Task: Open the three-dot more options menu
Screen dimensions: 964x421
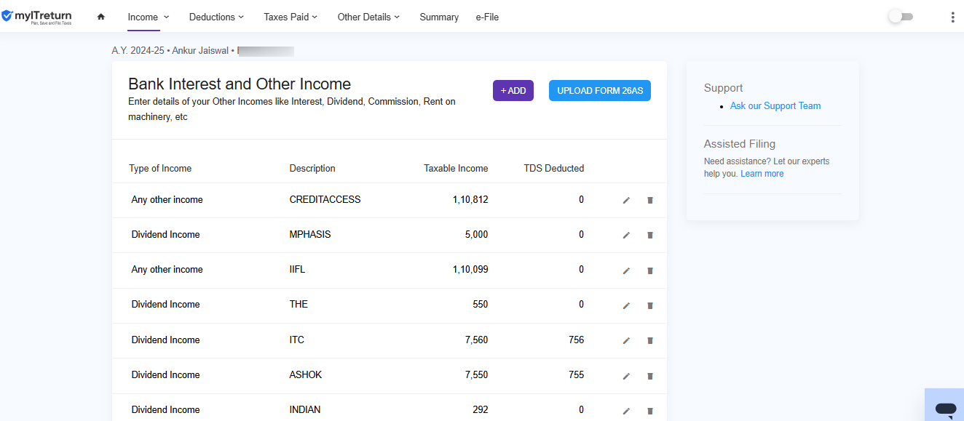Action: (952, 17)
